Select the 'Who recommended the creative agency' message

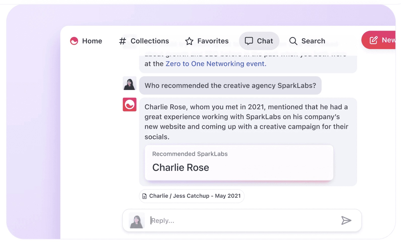click(230, 86)
